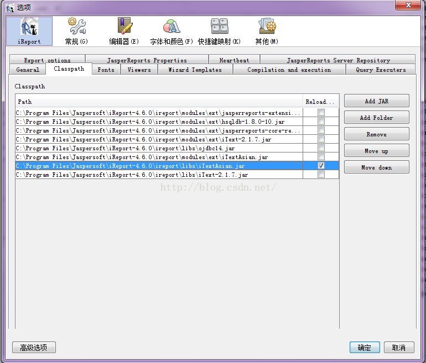Select the modules\ext\iText-2.1.7.jar row
Viewport: 426px width, 363px height.
coord(159,139)
